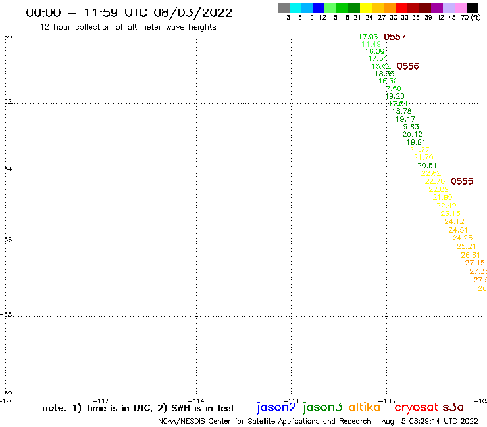Image resolution: width=487 pixels, height=427 pixels.
Task: Click the -117 longitude axis label
Action: point(101,401)
